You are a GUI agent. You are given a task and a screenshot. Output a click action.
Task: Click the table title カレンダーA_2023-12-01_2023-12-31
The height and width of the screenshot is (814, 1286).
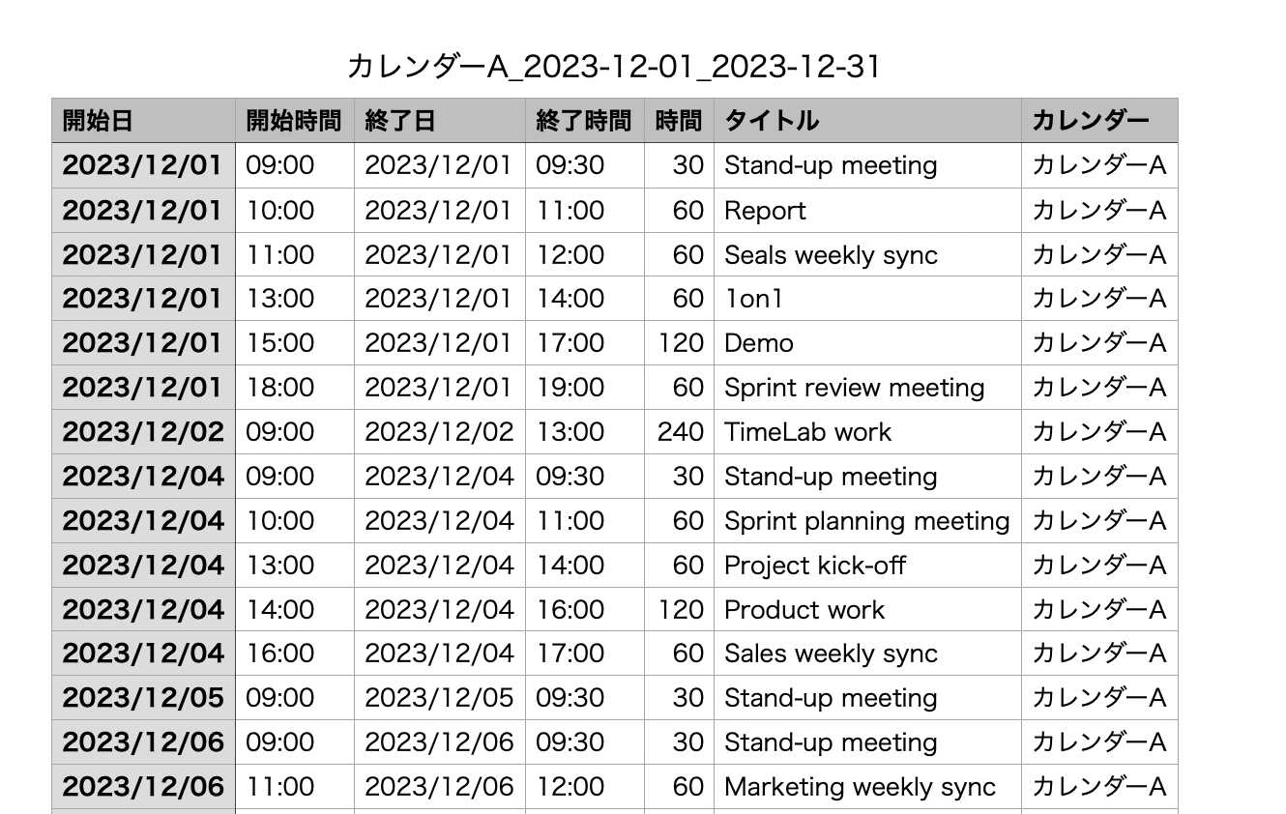(x=613, y=67)
